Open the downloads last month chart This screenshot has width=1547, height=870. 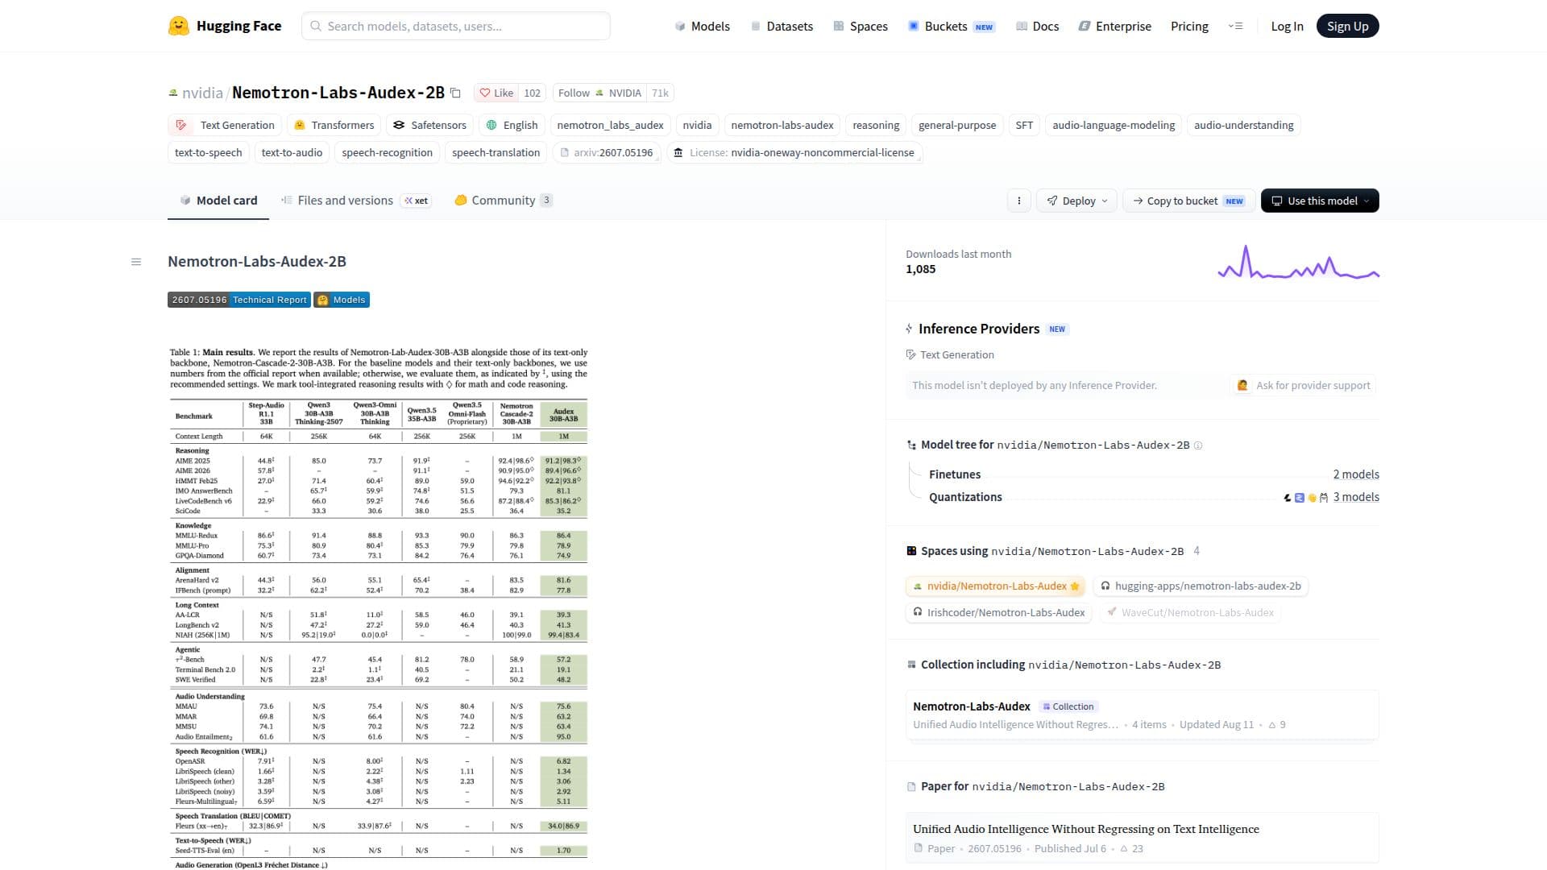click(x=1298, y=262)
